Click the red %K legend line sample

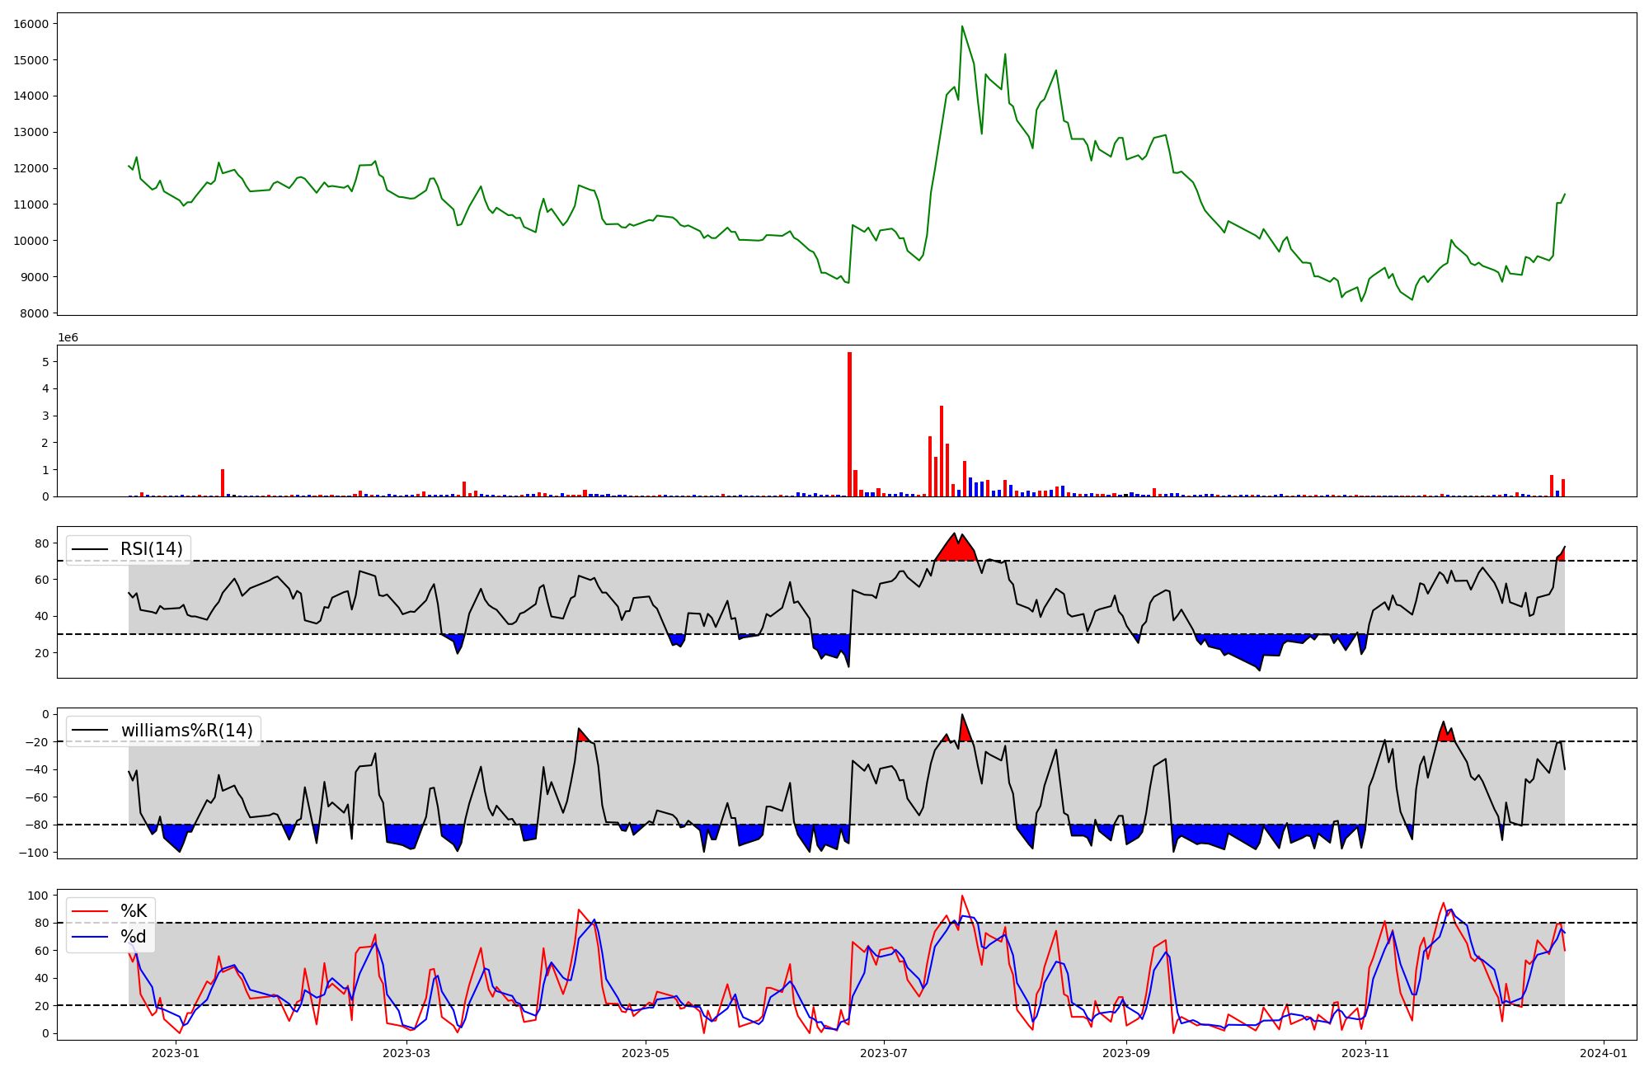click(89, 911)
